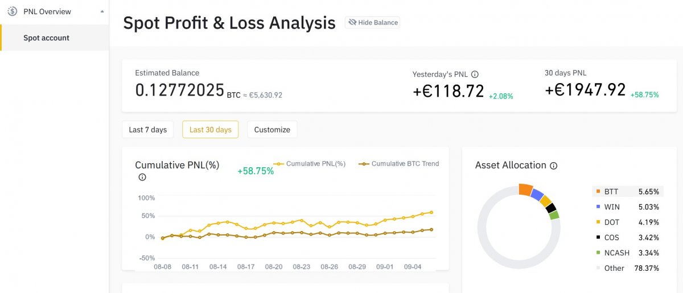Open the Yesterday's PNL info icon
683x293 pixels.
click(475, 74)
